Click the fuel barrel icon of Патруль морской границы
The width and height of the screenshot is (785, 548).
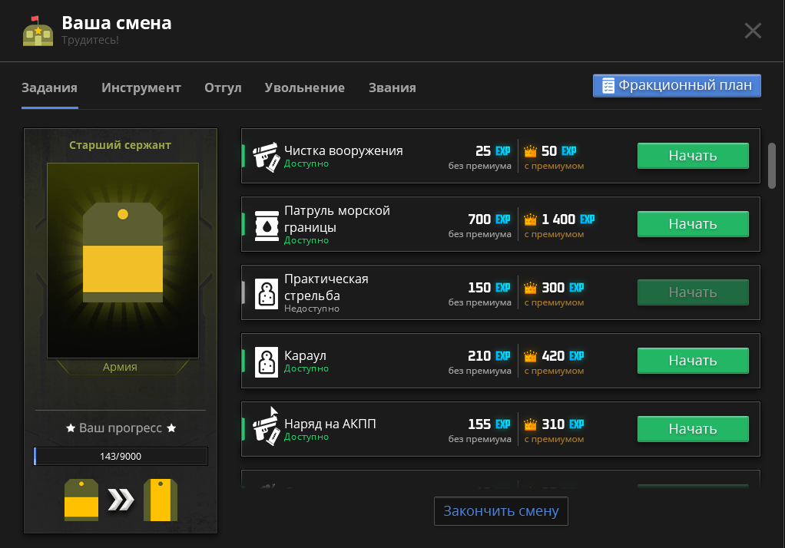coord(267,226)
